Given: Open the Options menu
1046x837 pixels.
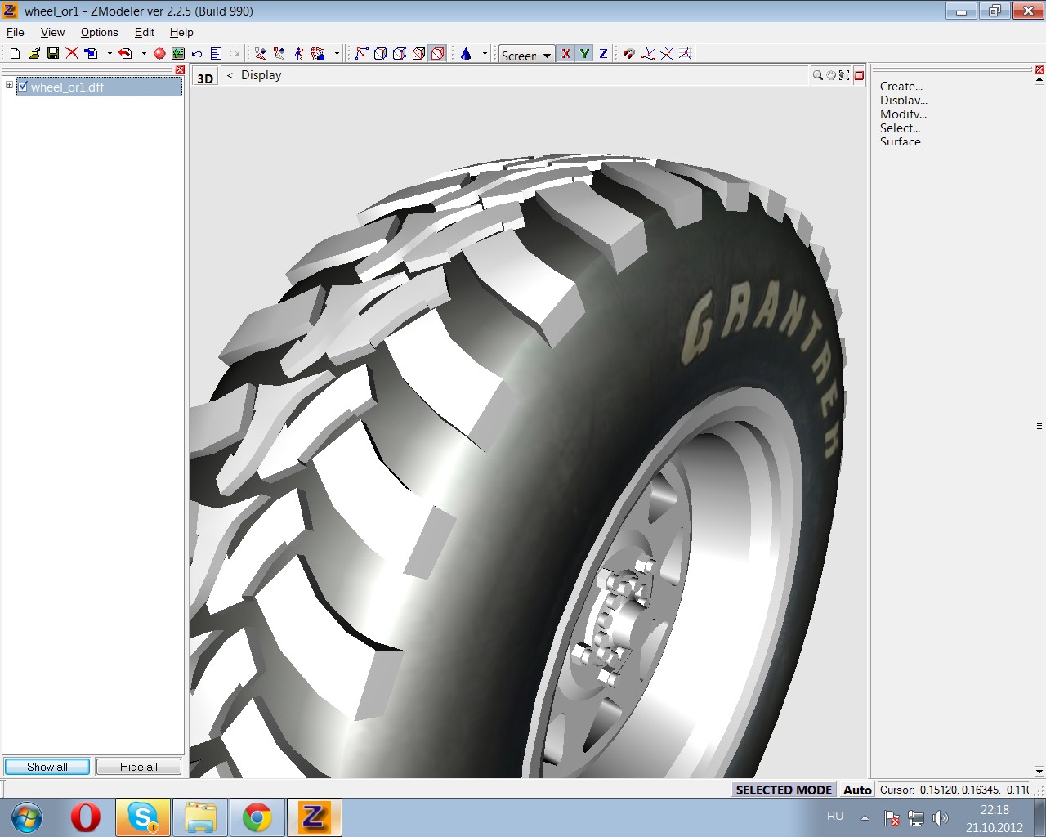Looking at the screenshot, I should (x=99, y=32).
